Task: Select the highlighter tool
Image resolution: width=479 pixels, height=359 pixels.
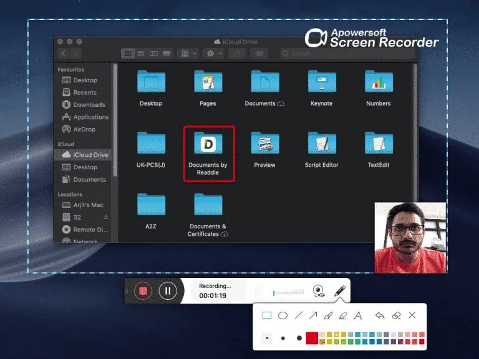Action: tap(343, 315)
